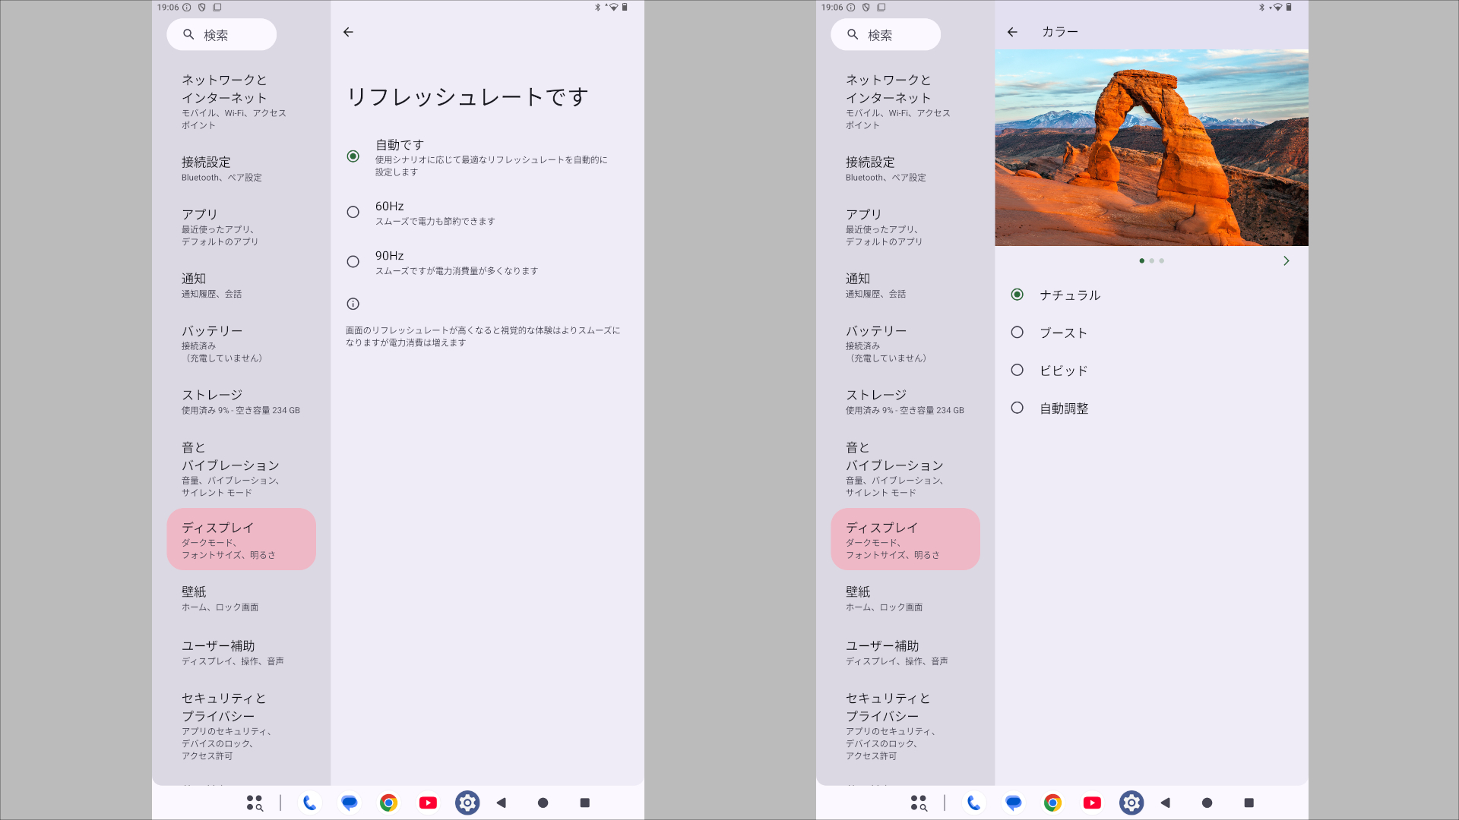Open the Messages app icon
This screenshot has width=1459, height=820.
(x=349, y=803)
